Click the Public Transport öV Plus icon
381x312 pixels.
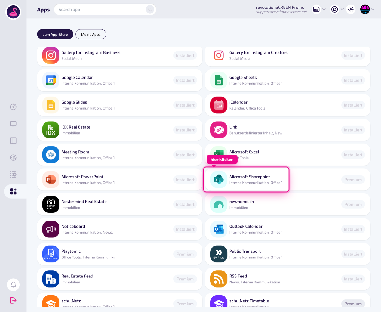[x=219, y=254]
